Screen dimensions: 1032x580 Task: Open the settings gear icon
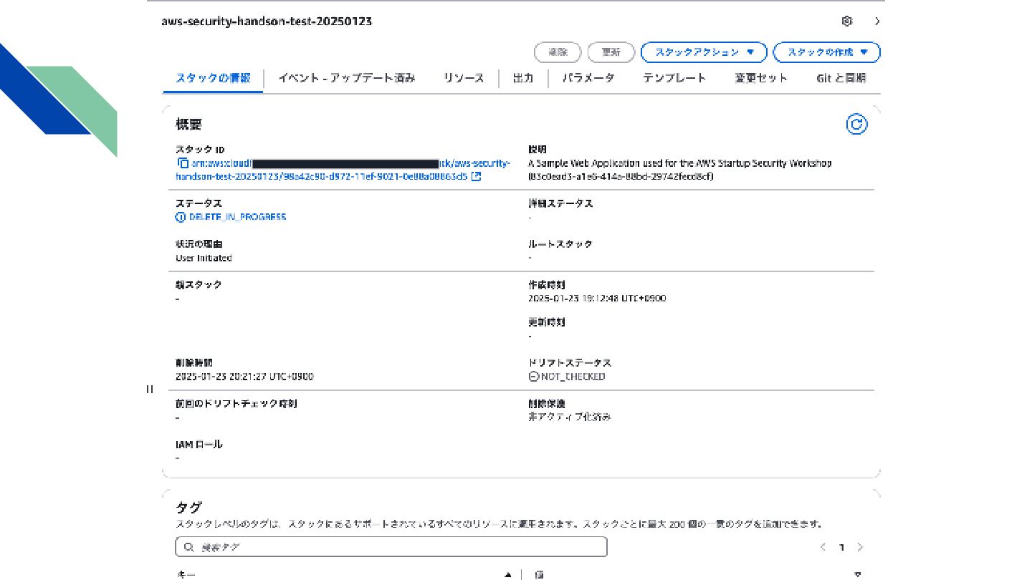847,21
